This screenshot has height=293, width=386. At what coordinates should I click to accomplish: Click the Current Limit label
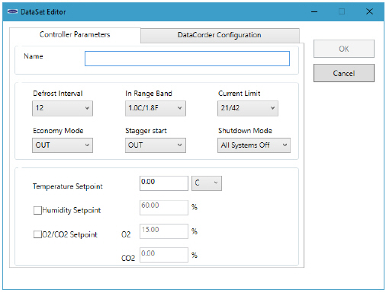pos(240,94)
